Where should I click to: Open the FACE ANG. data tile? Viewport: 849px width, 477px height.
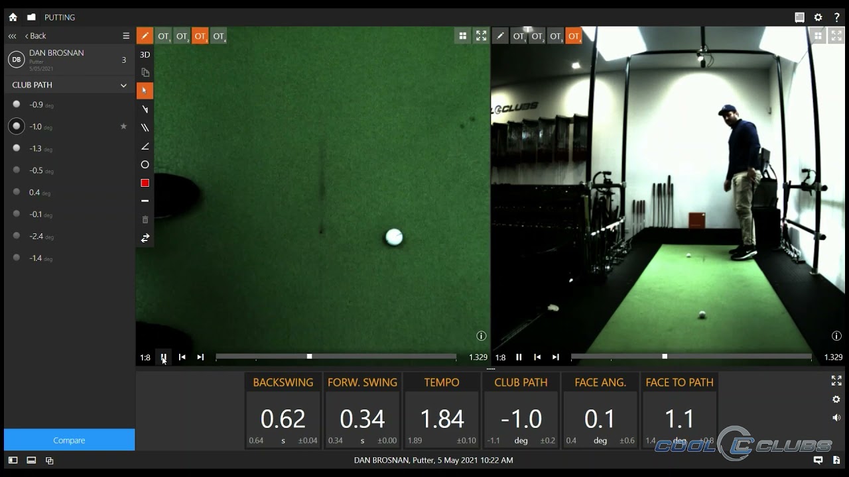(x=600, y=410)
